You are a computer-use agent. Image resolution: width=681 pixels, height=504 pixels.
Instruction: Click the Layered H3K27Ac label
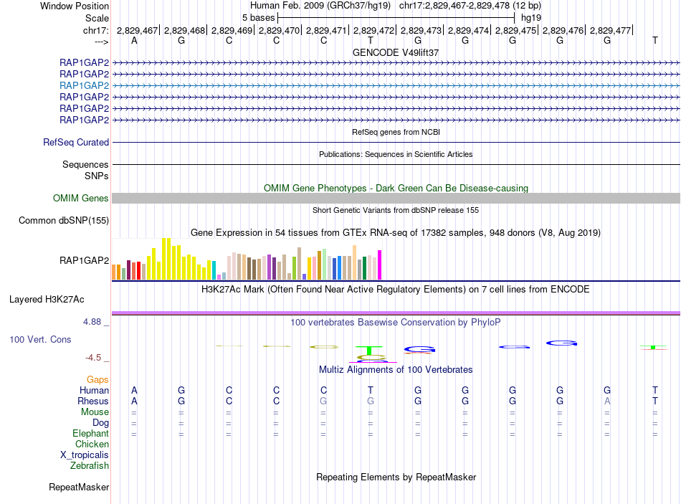(x=47, y=300)
